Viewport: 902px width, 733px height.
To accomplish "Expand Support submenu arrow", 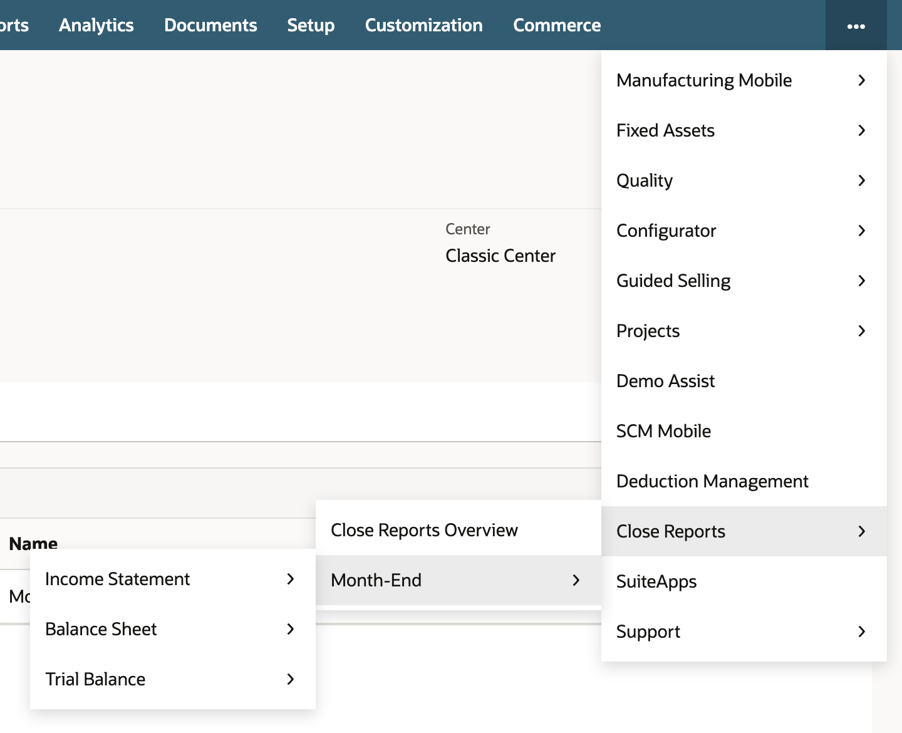I will pos(862,632).
